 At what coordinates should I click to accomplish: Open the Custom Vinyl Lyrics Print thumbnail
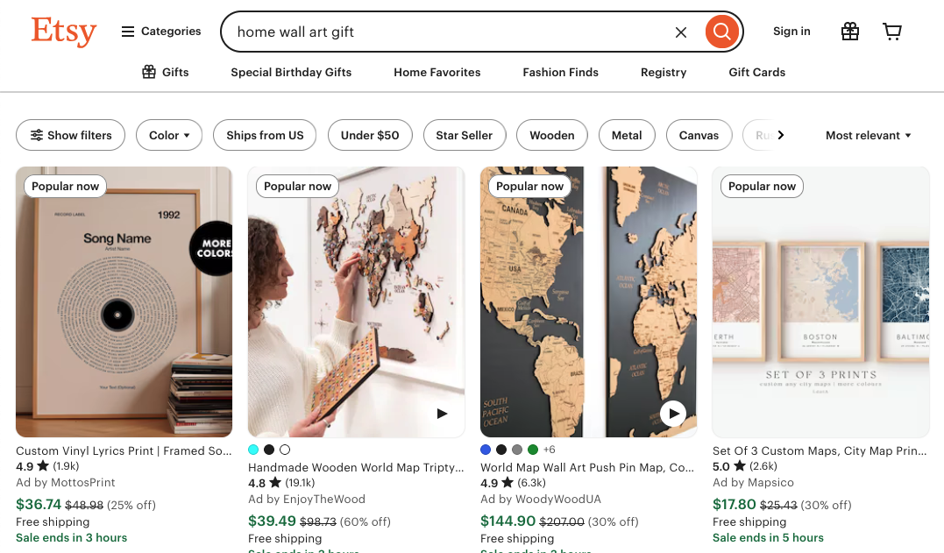pyautogui.click(x=124, y=301)
